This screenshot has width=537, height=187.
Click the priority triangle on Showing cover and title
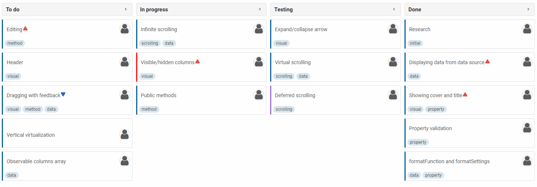click(465, 95)
